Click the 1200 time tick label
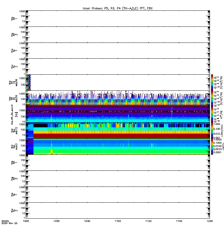This screenshot has height=238, width=224. point(210,221)
